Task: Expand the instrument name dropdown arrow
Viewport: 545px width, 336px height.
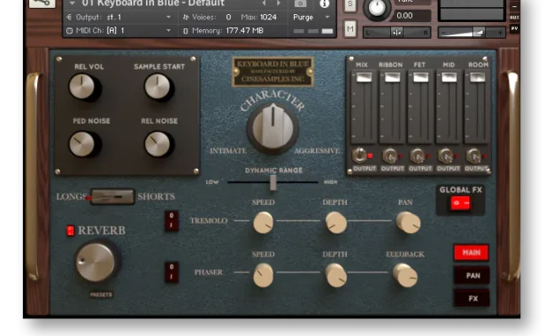Action: pos(72,4)
